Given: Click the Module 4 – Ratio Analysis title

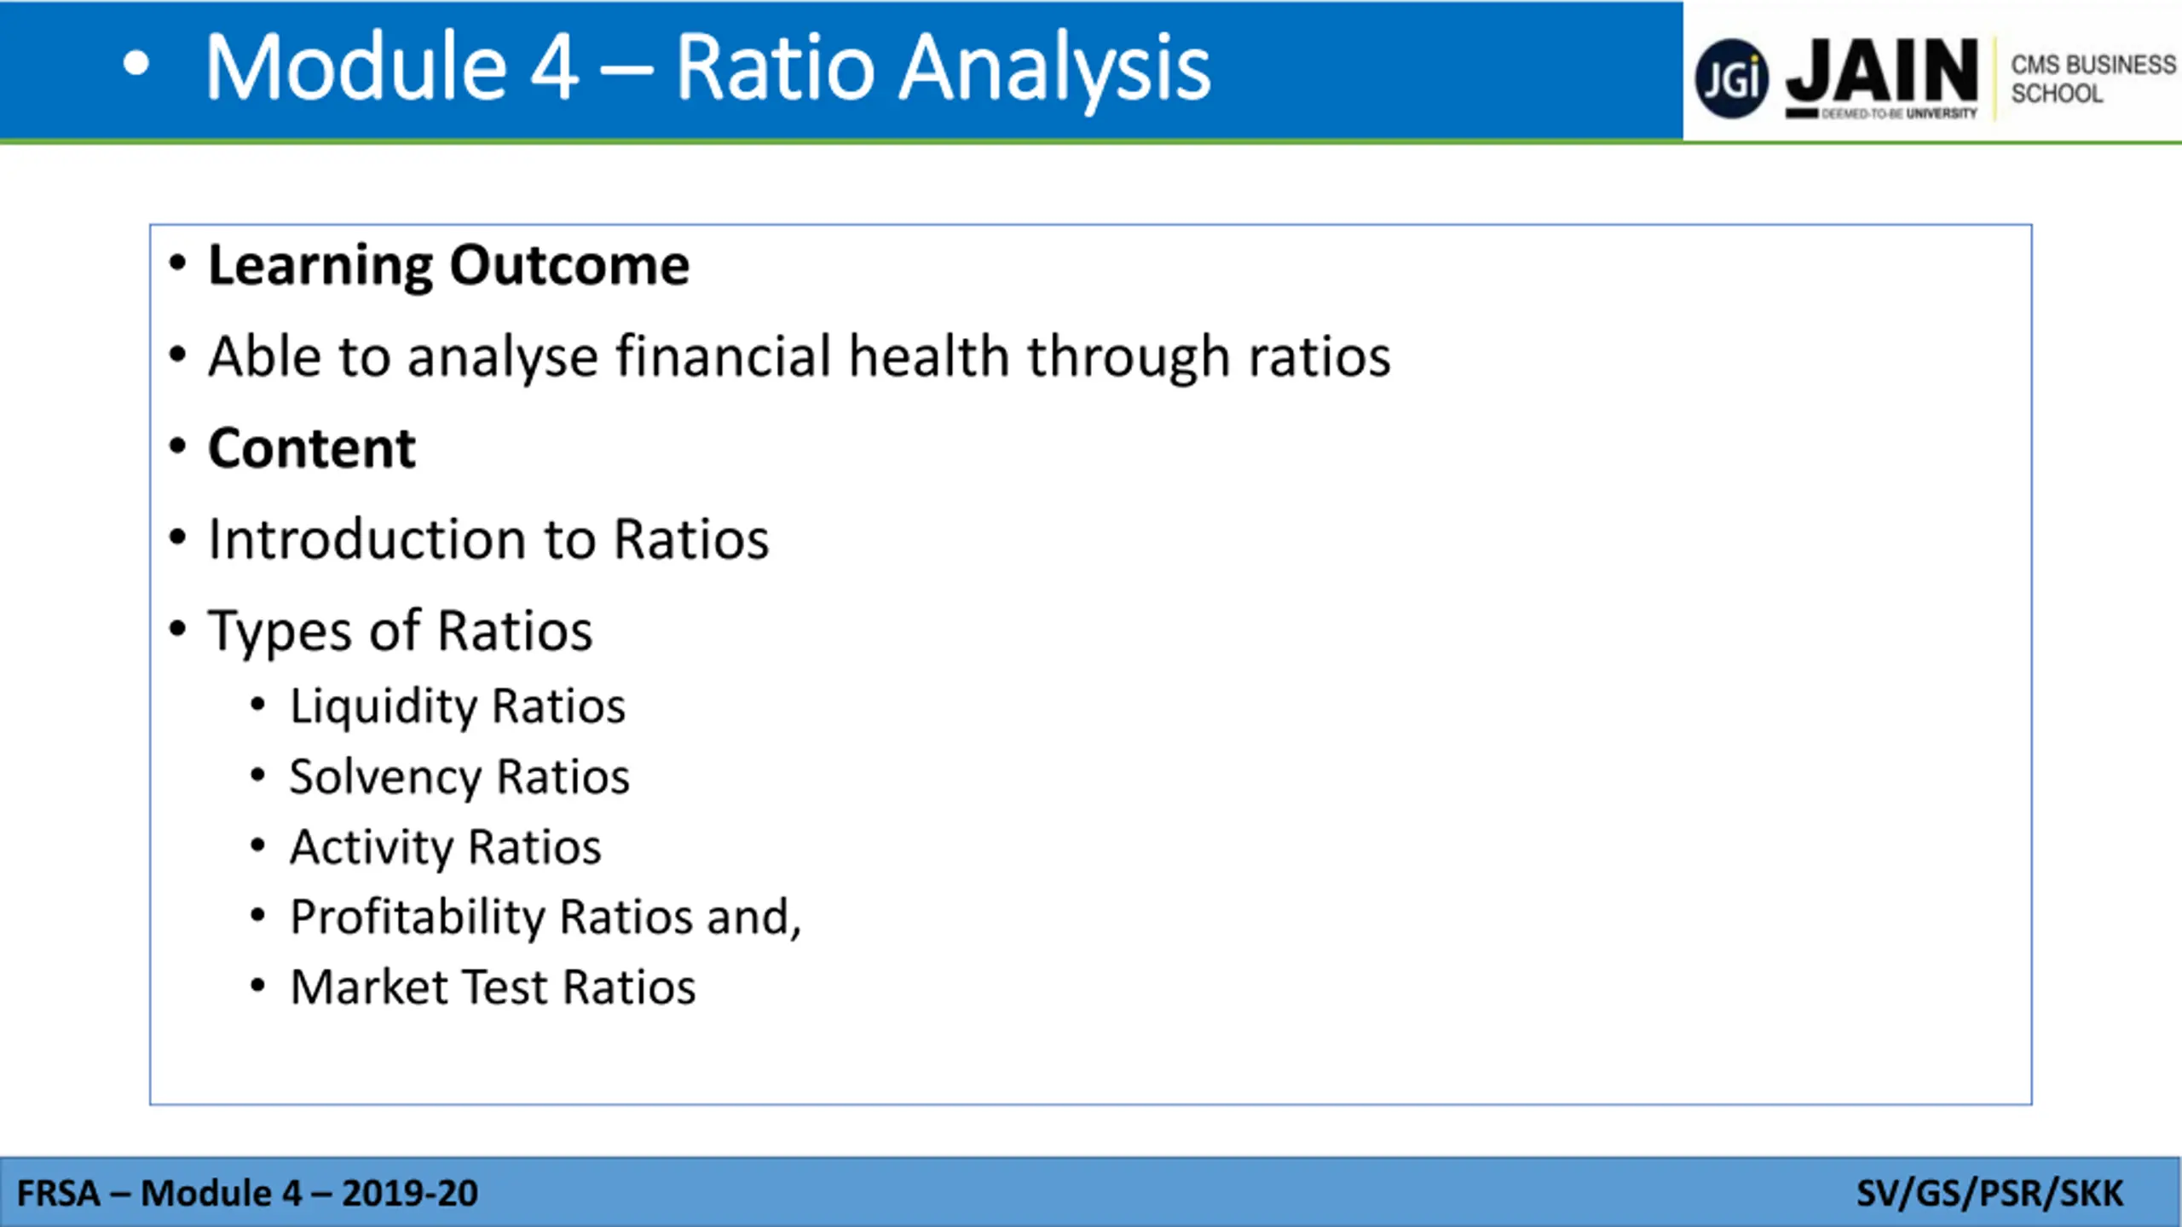Looking at the screenshot, I should tap(707, 68).
